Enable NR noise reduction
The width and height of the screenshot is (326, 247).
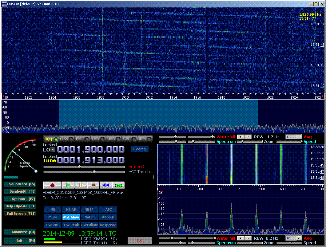coord(53,210)
